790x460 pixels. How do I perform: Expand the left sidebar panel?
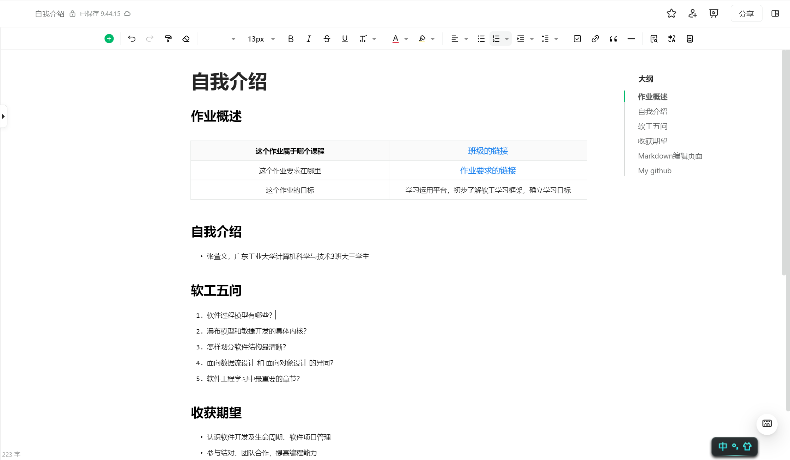point(4,116)
